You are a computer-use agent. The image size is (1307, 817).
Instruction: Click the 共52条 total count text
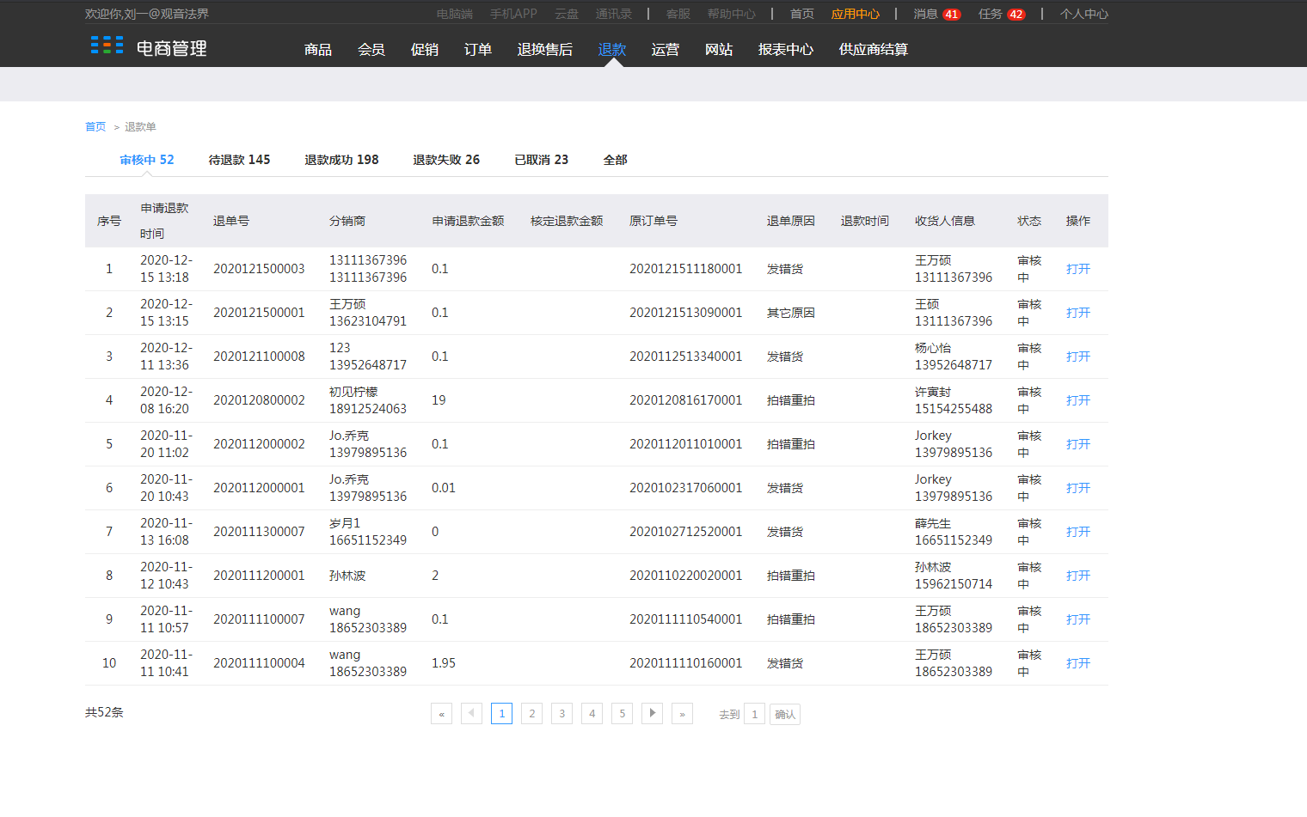click(x=104, y=712)
